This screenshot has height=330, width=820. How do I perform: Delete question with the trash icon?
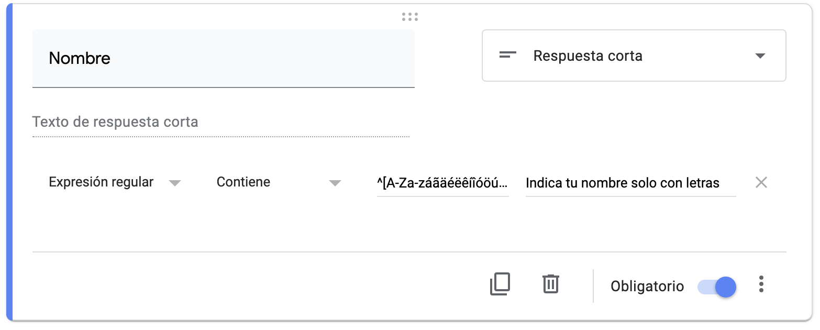click(x=550, y=284)
